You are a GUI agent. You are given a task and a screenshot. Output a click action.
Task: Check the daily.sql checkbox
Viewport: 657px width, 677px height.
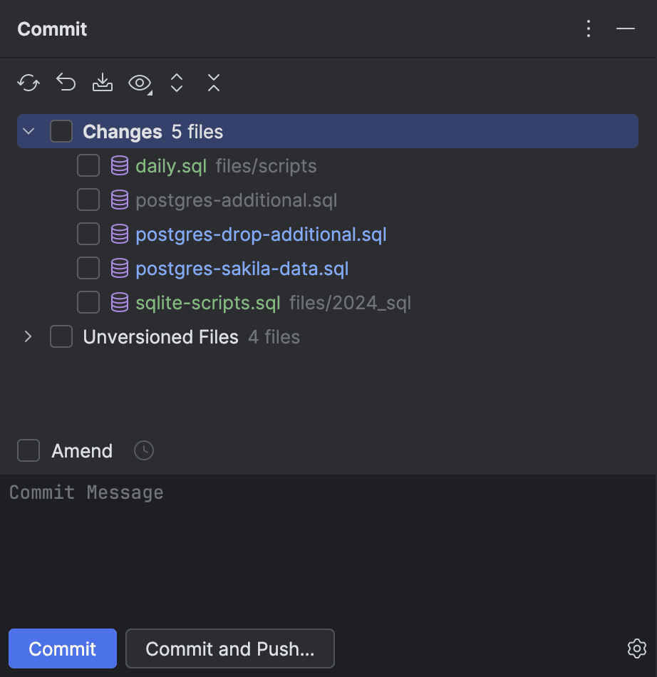click(88, 165)
